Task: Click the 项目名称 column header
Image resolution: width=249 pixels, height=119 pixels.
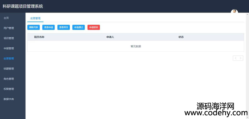Action: 39,37
